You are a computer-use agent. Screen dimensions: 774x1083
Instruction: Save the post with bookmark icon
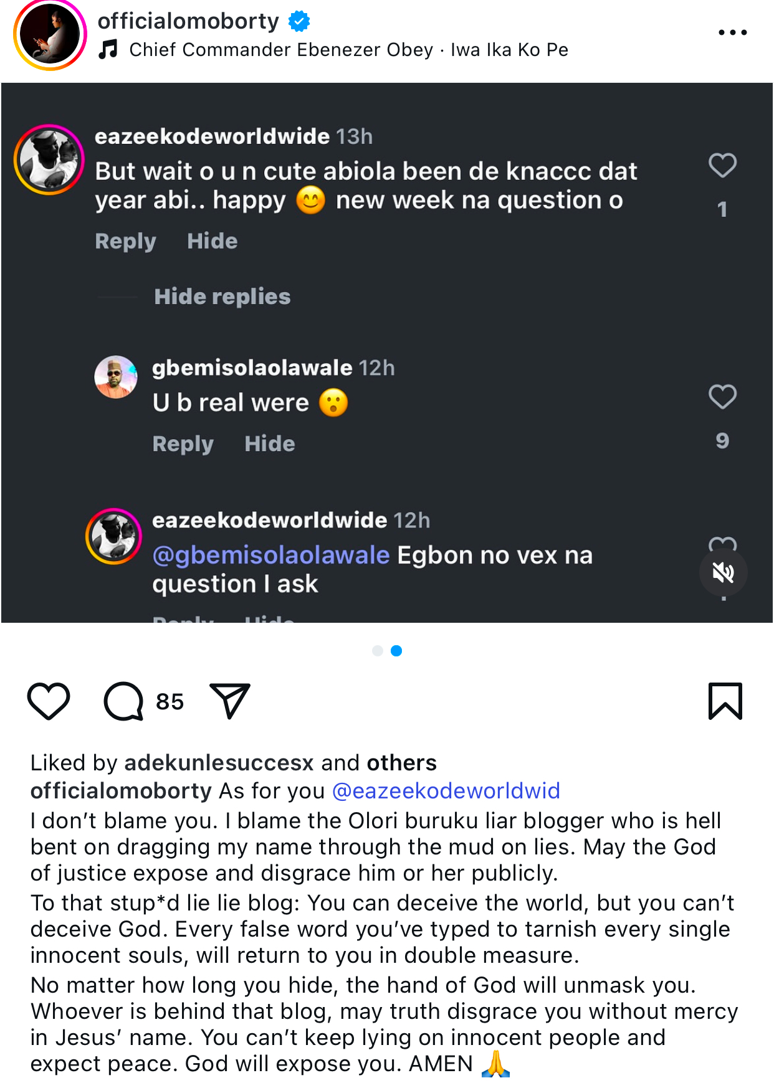point(725,701)
